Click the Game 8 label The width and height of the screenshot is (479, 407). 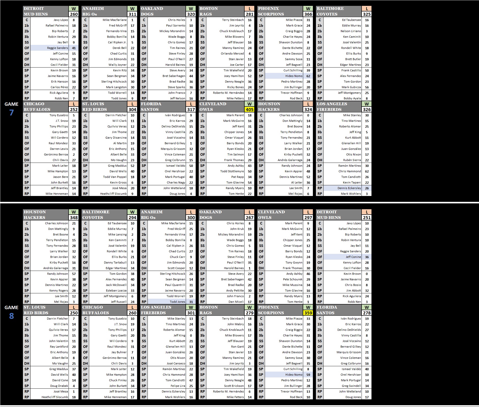coord(11,312)
